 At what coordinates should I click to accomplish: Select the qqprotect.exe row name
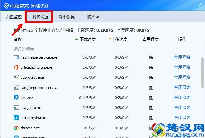32,77
